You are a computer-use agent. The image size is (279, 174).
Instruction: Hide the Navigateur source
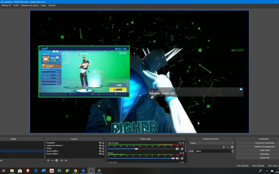(100, 143)
